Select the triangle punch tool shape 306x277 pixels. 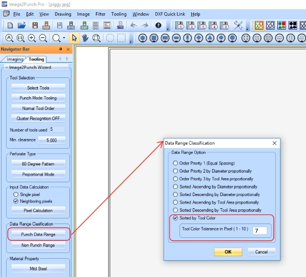(x=210, y=38)
